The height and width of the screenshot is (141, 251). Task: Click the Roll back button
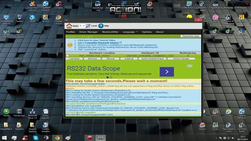click(93, 59)
